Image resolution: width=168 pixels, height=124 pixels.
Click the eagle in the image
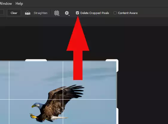pyautogui.click(x=57, y=103)
